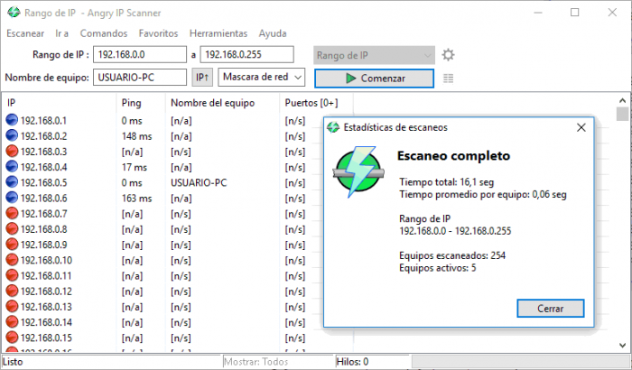Sort by the IP column header
The image size is (632, 370).
(59, 103)
